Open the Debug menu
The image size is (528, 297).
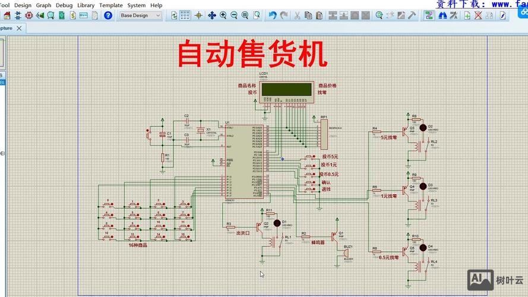click(x=64, y=5)
